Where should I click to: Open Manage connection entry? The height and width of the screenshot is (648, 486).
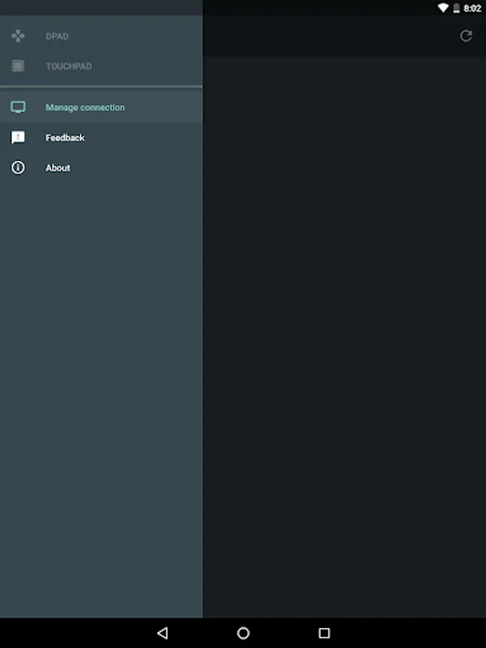point(102,107)
